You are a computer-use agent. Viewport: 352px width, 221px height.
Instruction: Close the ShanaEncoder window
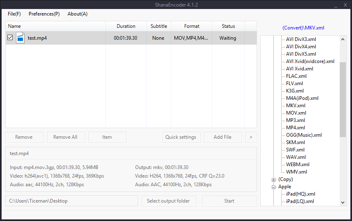pos(345,5)
